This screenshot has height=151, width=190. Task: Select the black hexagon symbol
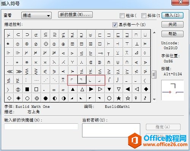click(46, 98)
